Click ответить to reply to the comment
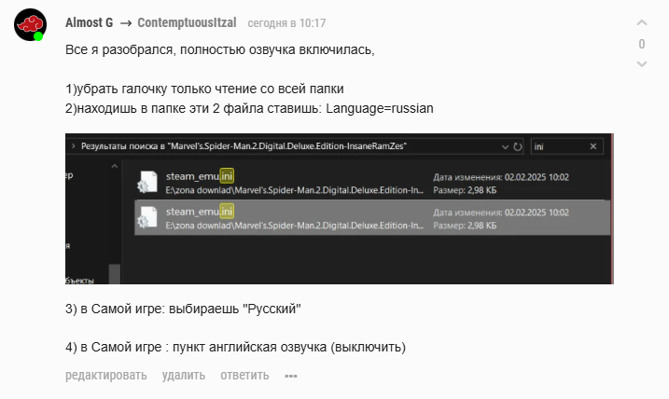669x399 pixels. tap(244, 376)
